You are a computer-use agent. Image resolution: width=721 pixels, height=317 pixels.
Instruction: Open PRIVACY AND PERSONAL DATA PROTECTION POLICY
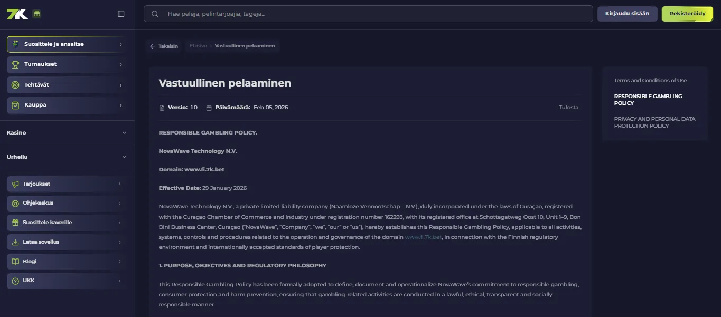pyautogui.click(x=654, y=122)
